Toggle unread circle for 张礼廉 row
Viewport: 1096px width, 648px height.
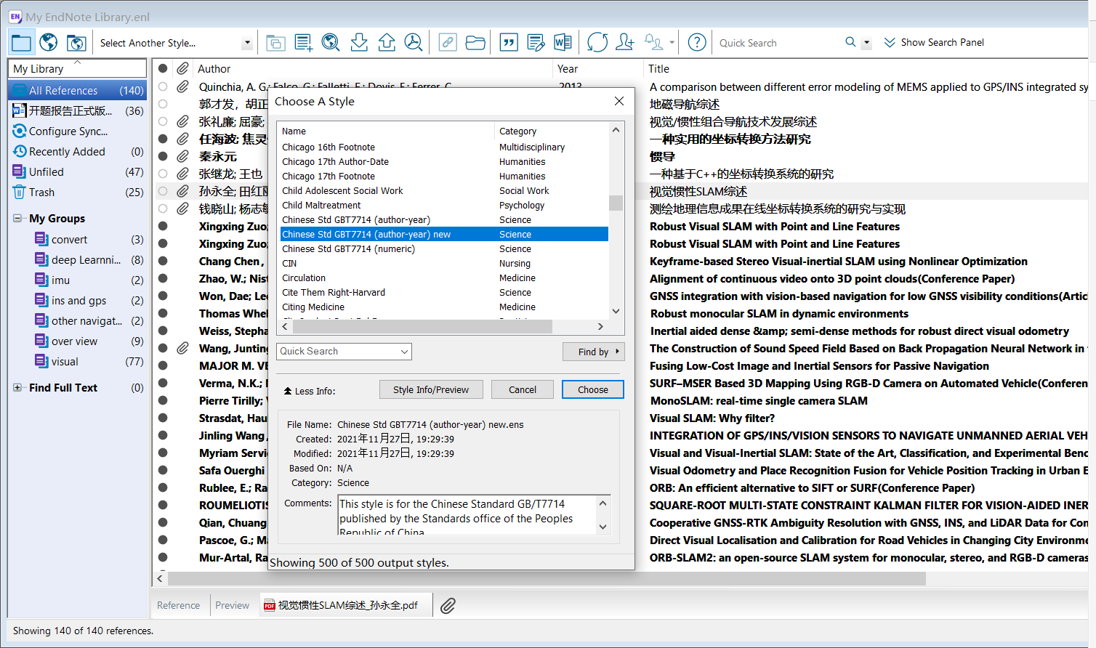(x=163, y=121)
